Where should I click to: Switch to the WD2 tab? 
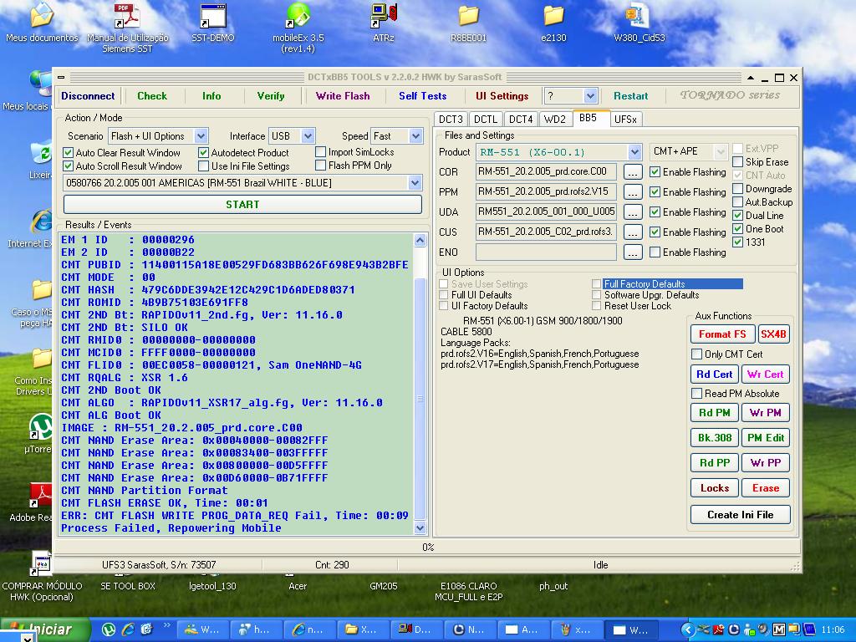point(555,119)
